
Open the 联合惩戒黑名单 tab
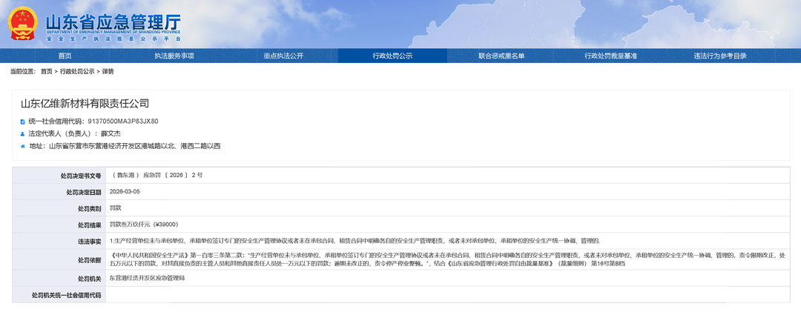coord(501,56)
